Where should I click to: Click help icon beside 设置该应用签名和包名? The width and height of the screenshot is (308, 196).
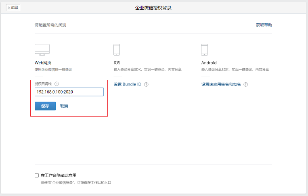(245, 85)
